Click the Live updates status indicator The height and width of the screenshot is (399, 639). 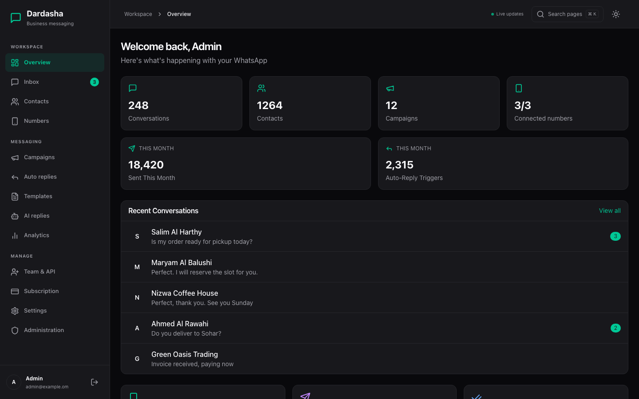click(507, 14)
